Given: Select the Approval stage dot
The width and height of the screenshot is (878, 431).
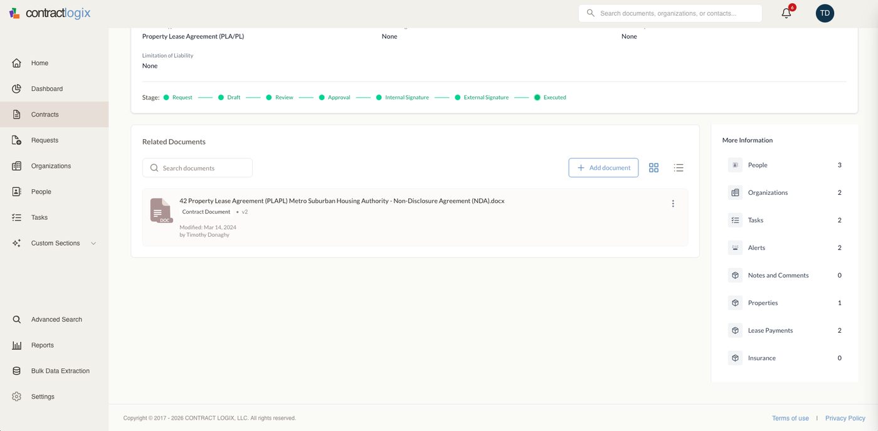Looking at the screenshot, I should point(322,98).
